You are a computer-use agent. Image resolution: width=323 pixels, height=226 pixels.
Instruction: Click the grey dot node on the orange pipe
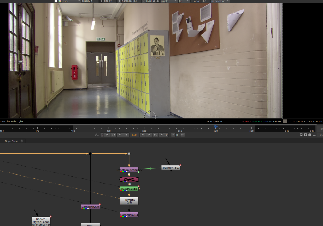pyautogui.click(x=129, y=154)
